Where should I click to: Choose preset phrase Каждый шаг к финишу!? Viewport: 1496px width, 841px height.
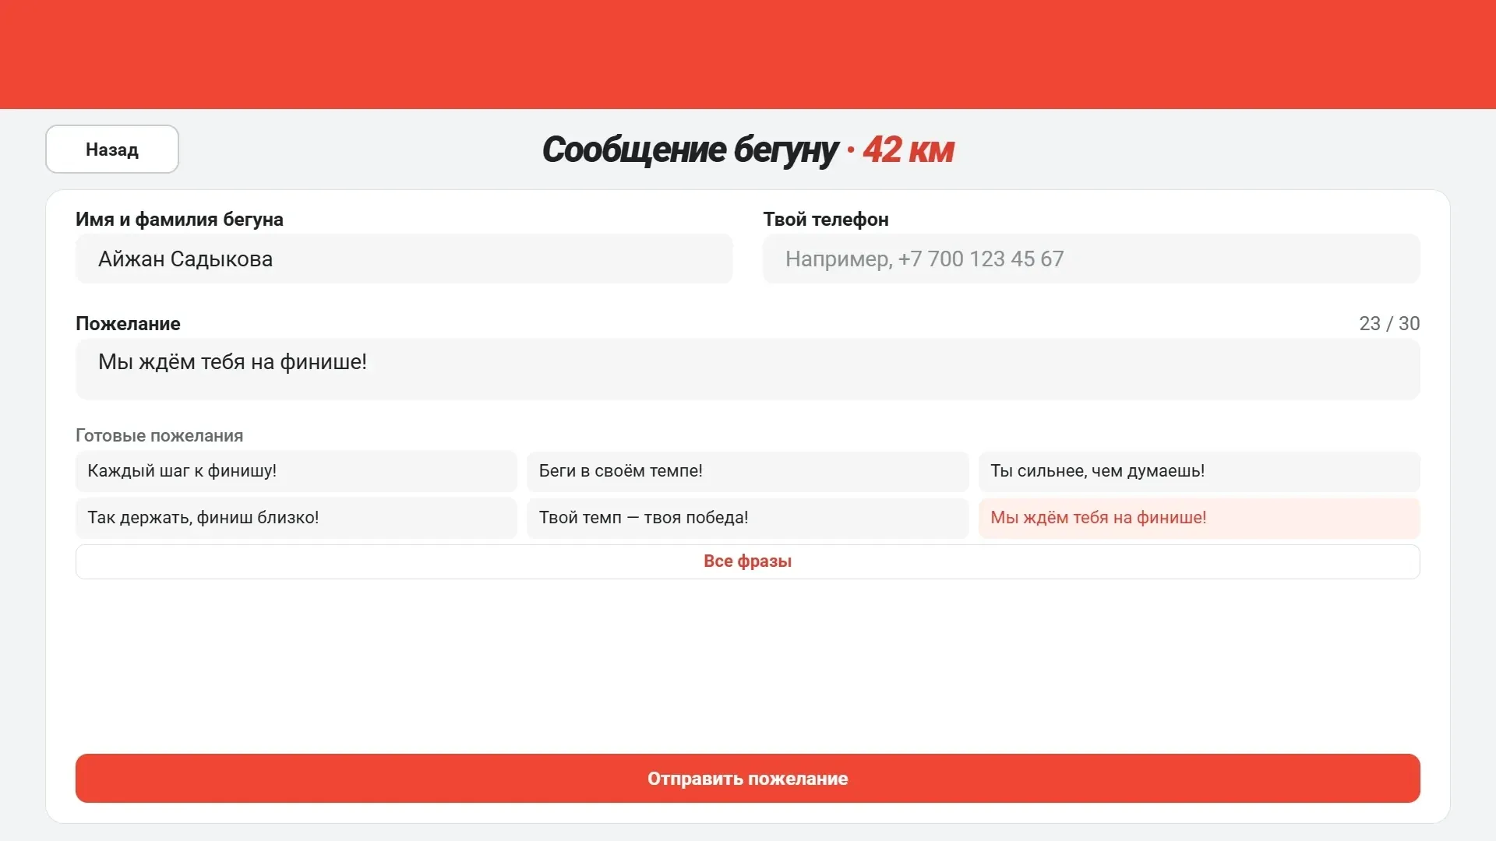coord(296,471)
